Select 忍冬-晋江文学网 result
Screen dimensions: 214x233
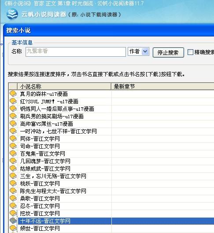point(40,206)
